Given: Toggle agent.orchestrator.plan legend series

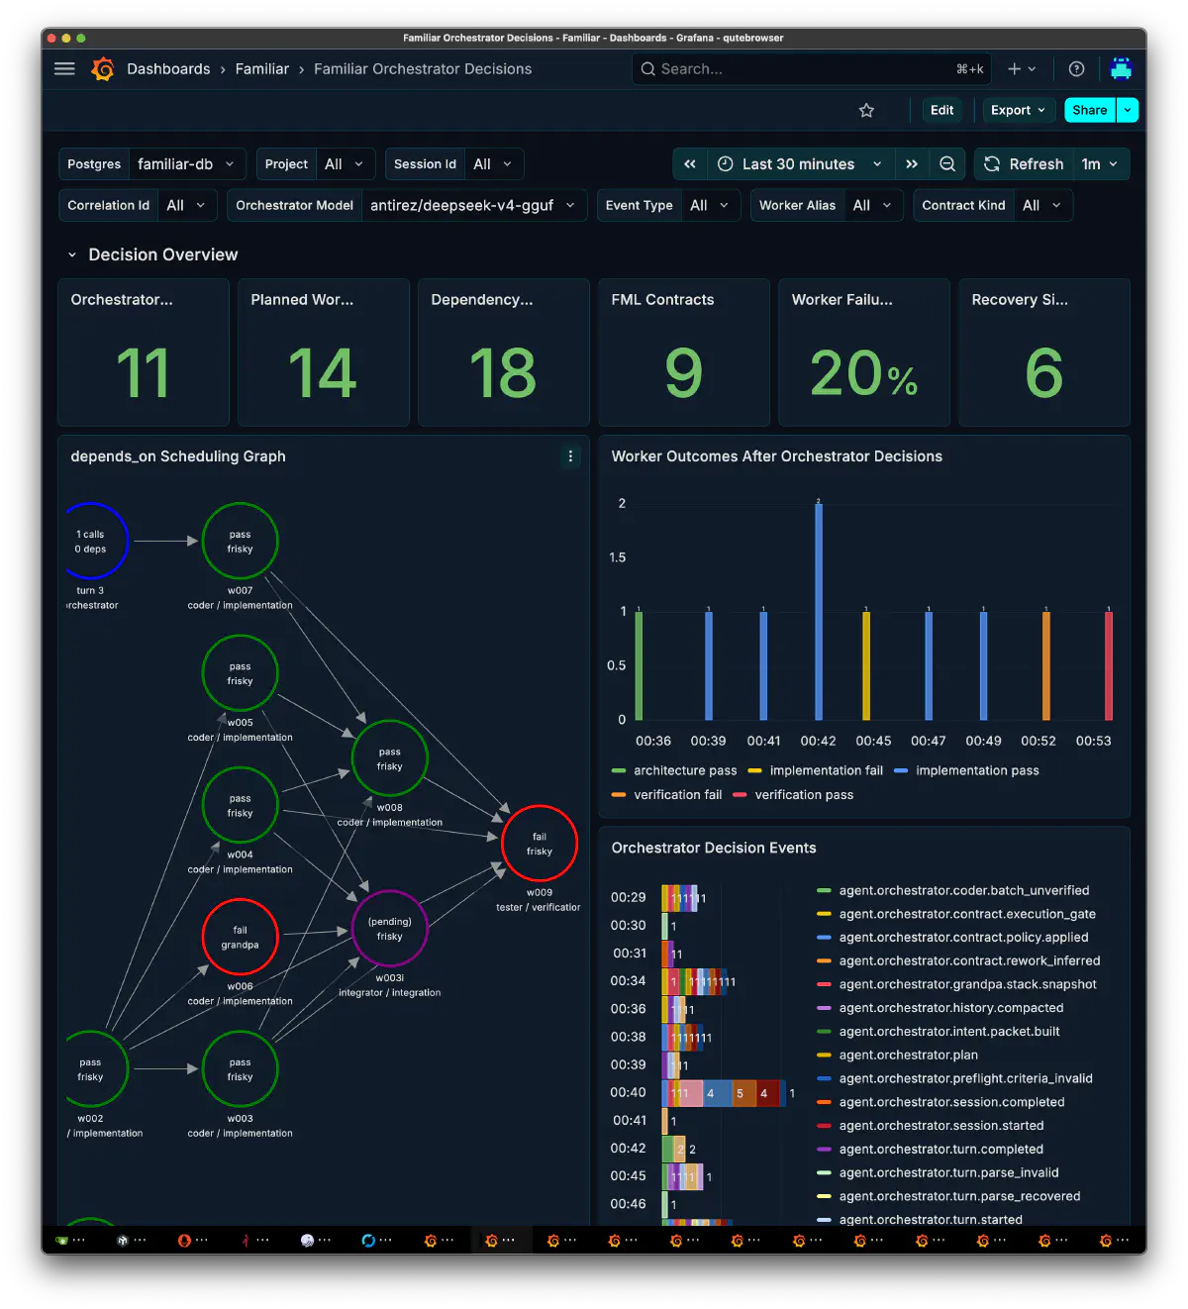Looking at the screenshot, I should 908,1055.
